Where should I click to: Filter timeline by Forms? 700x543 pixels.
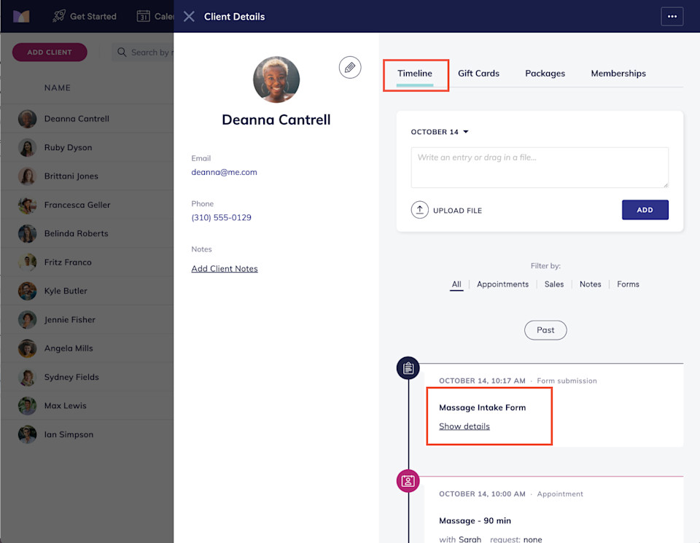[x=628, y=284]
